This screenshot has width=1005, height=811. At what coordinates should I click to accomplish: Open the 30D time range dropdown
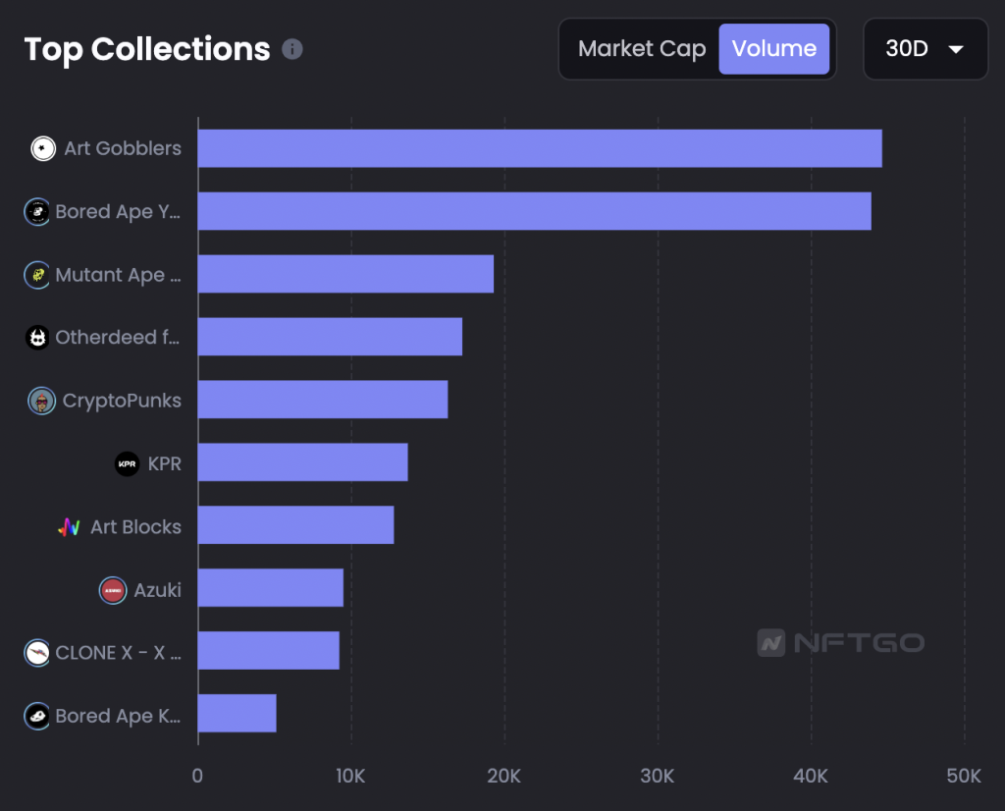coord(926,49)
